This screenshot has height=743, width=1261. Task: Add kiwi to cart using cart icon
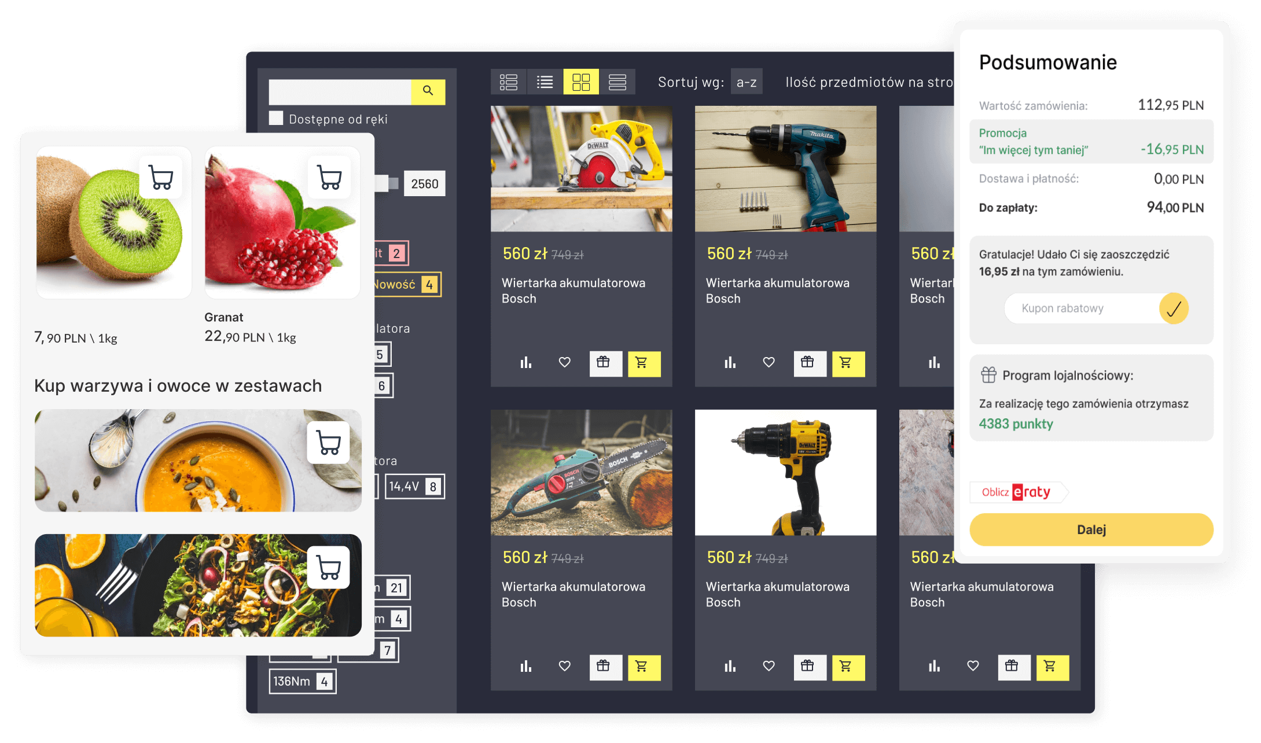point(161,178)
